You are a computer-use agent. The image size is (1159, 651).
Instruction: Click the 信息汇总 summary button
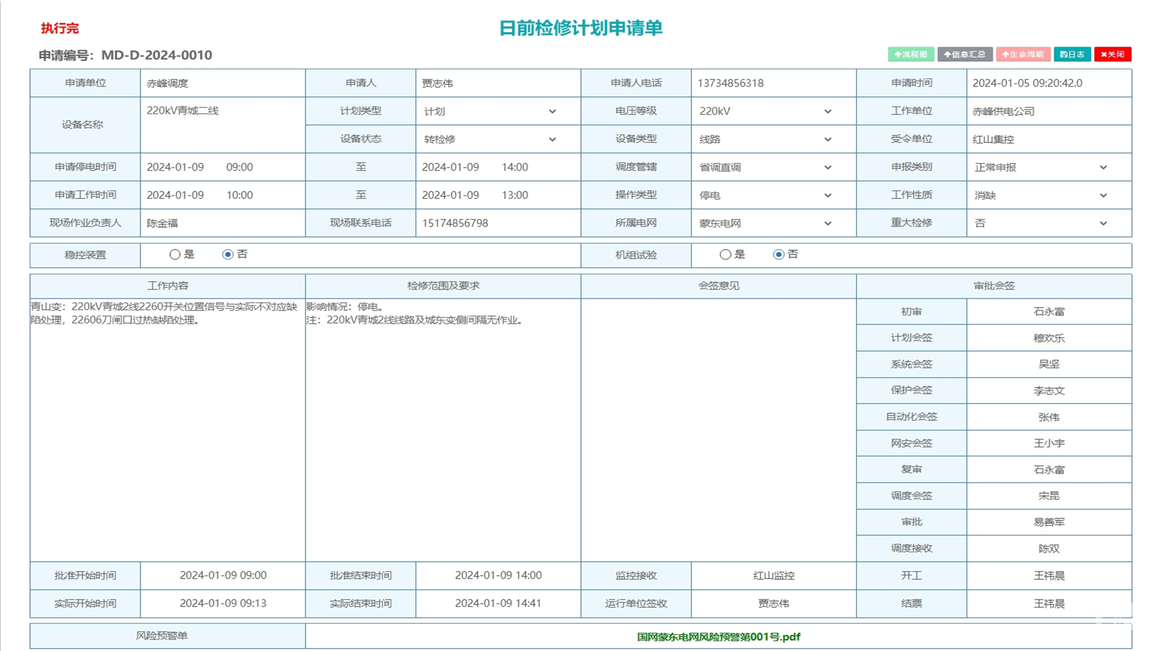[x=965, y=54]
